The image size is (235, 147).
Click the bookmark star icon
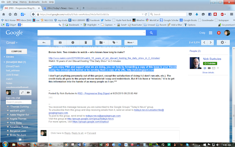tap(10, 14)
